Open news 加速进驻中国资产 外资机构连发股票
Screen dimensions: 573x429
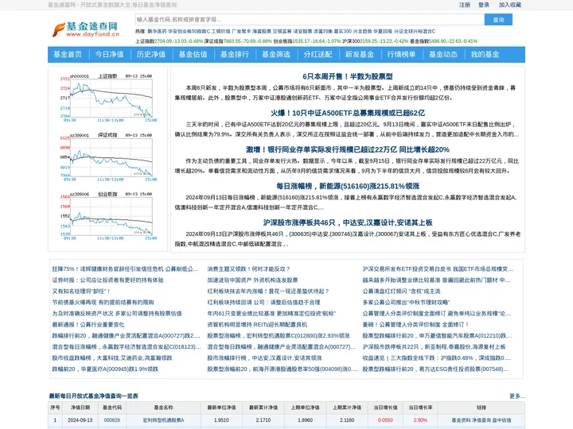point(252,280)
